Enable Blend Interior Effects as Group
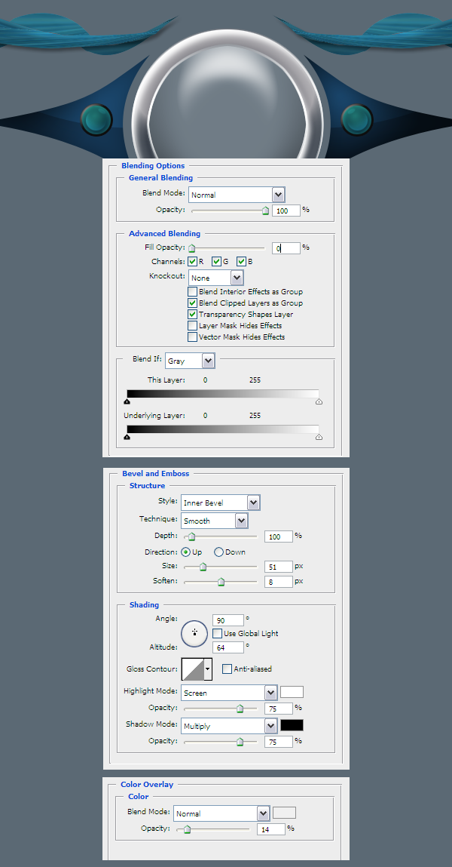 point(192,292)
